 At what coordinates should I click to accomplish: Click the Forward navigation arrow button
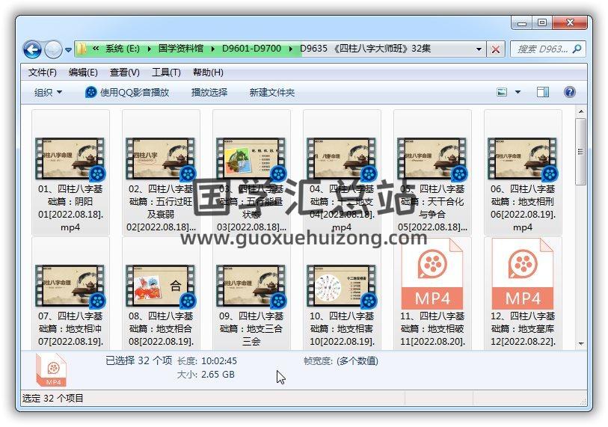coord(53,49)
